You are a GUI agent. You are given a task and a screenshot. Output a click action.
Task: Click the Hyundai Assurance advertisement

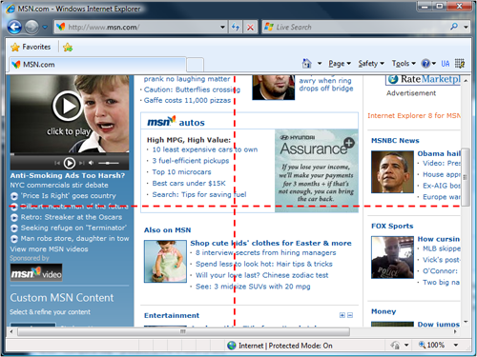click(x=317, y=170)
